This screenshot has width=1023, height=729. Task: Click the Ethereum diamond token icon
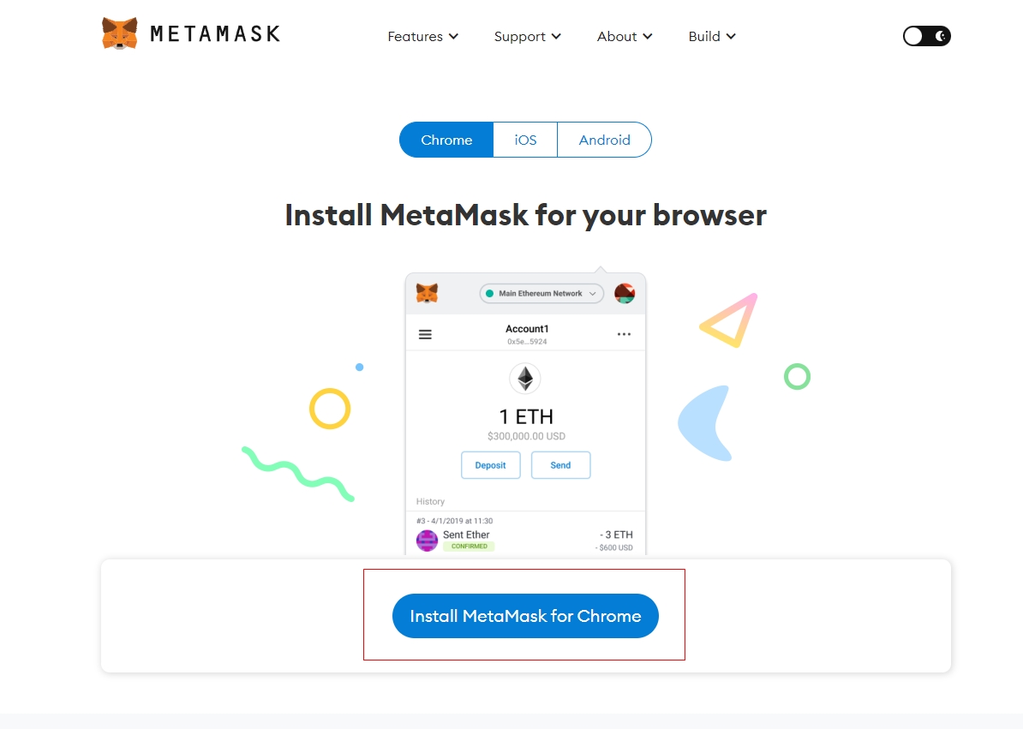pos(525,378)
